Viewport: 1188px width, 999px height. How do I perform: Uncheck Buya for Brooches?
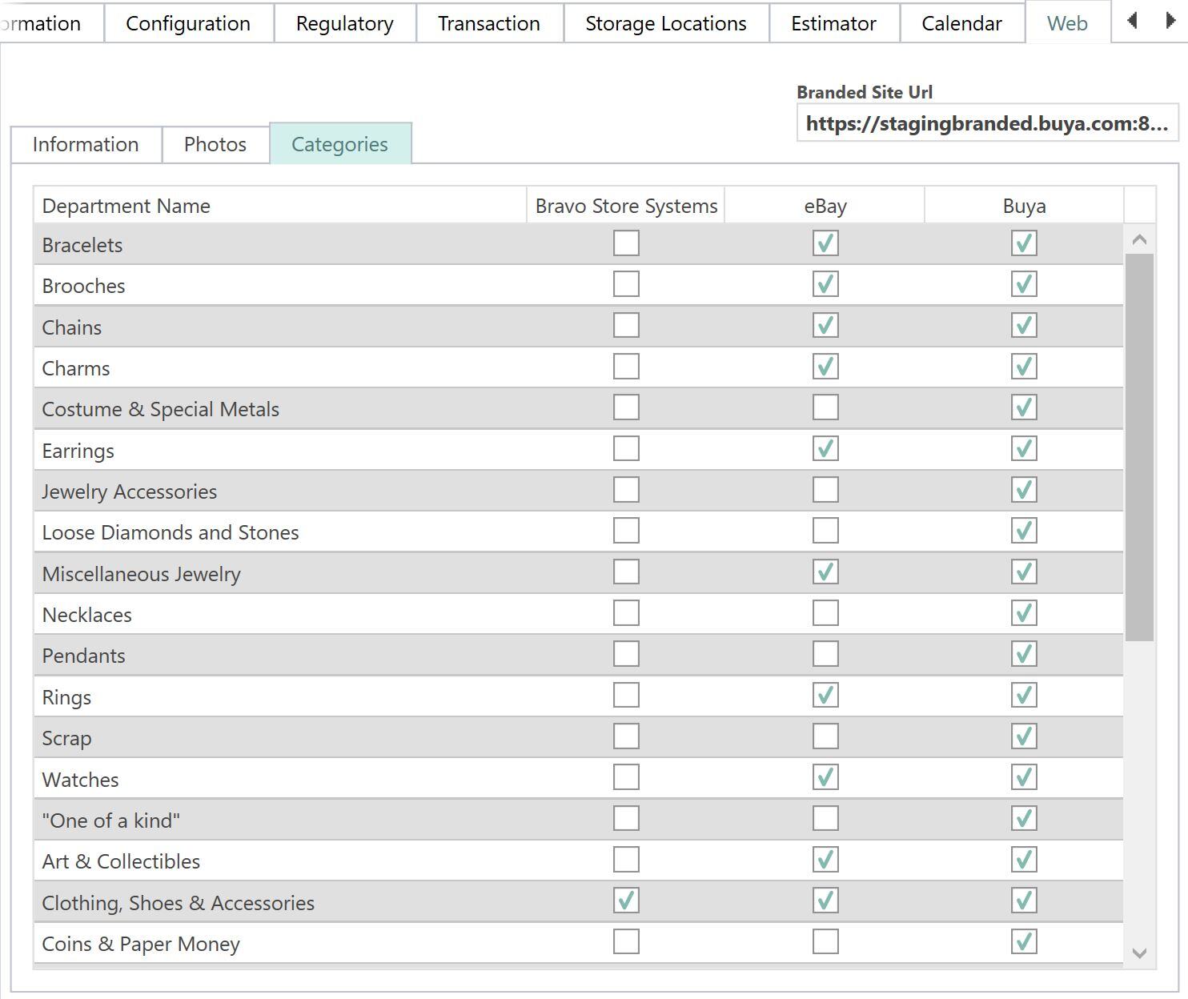click(1024, 284)
